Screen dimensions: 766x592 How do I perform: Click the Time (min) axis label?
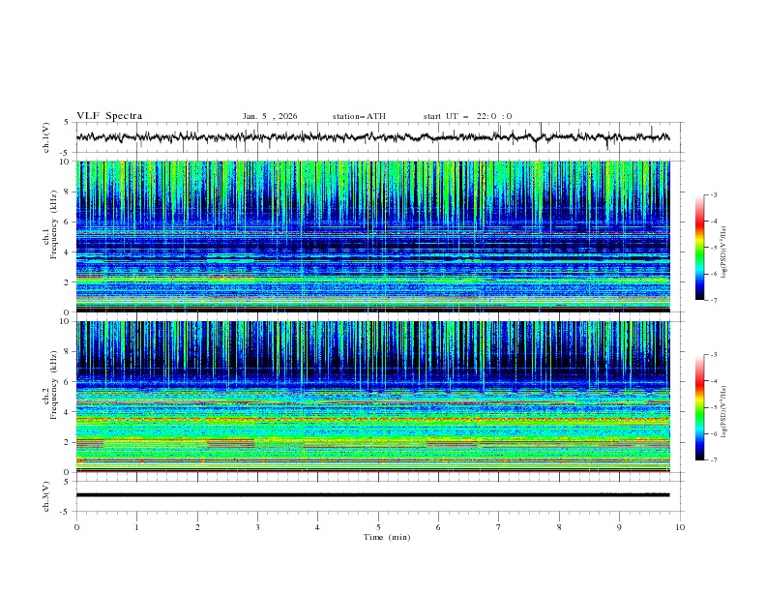coord(387,536)
